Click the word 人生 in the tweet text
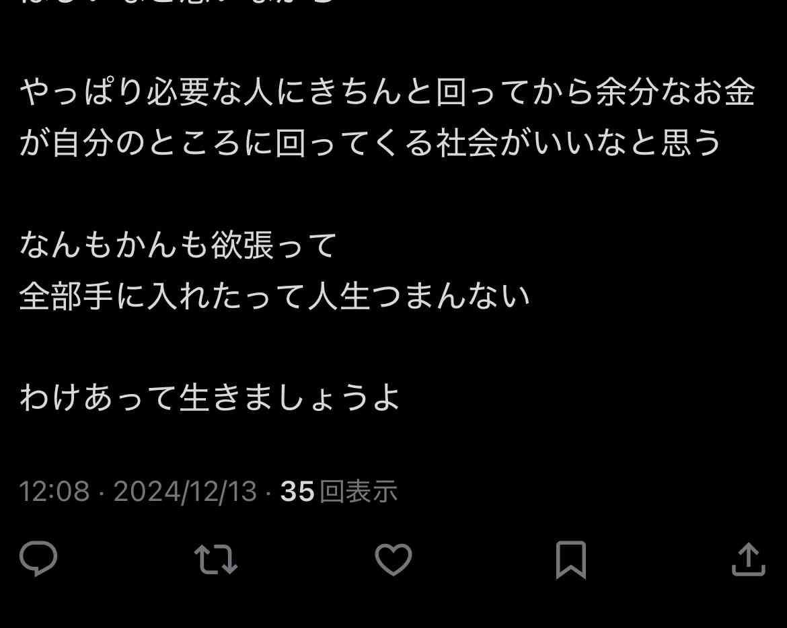 pyautogui.click(x=339, y=296)
